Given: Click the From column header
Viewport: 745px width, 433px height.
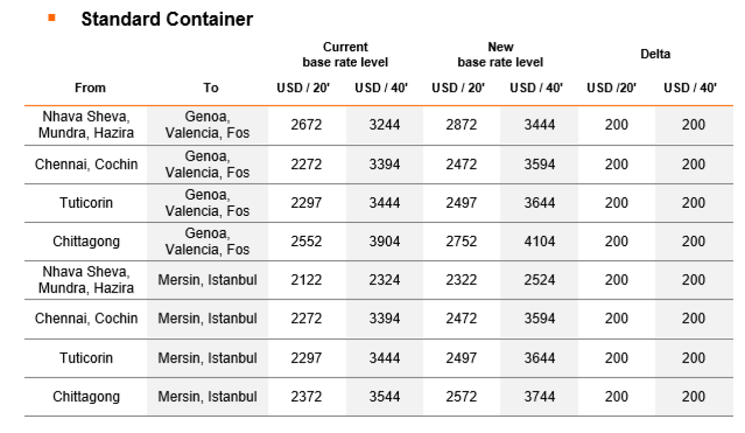Looking at the screenshot, I should point(90,88).
